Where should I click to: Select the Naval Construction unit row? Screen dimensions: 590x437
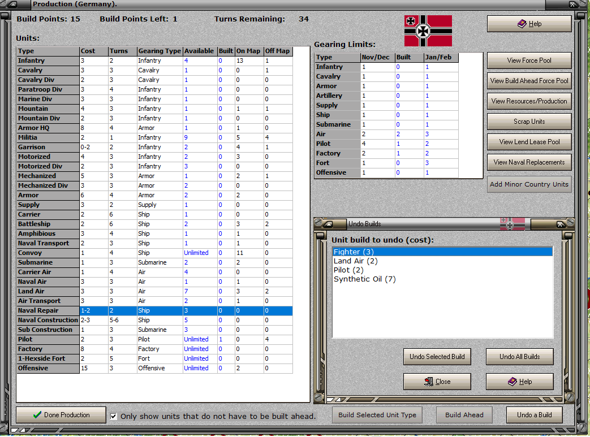click(154, 321)
